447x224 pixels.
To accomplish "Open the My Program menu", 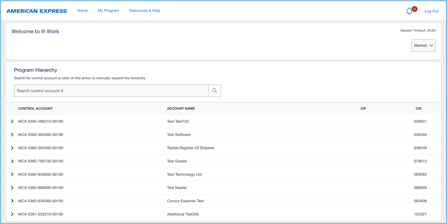I will click(x=108, y=10).
